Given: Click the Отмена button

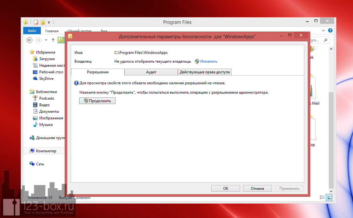Looking at the screenshot, I should pos(257,188).
